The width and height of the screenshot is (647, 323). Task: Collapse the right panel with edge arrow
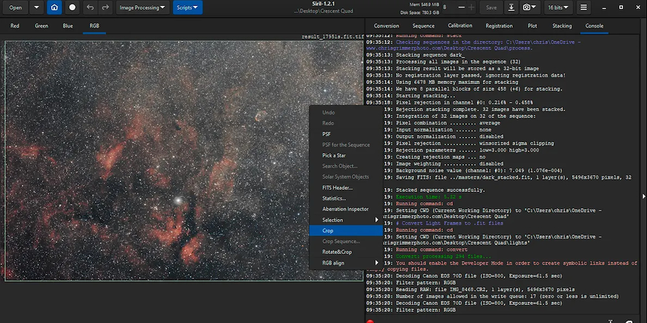(643, 196)
